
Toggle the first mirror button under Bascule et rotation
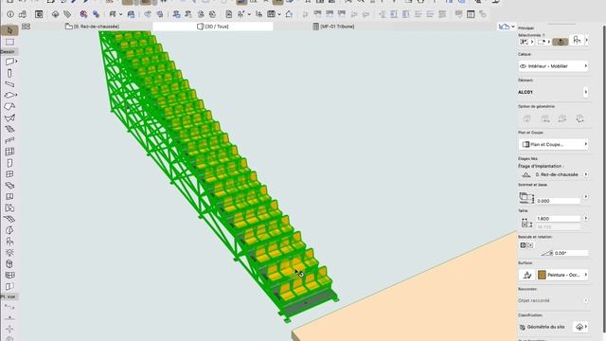523,245
